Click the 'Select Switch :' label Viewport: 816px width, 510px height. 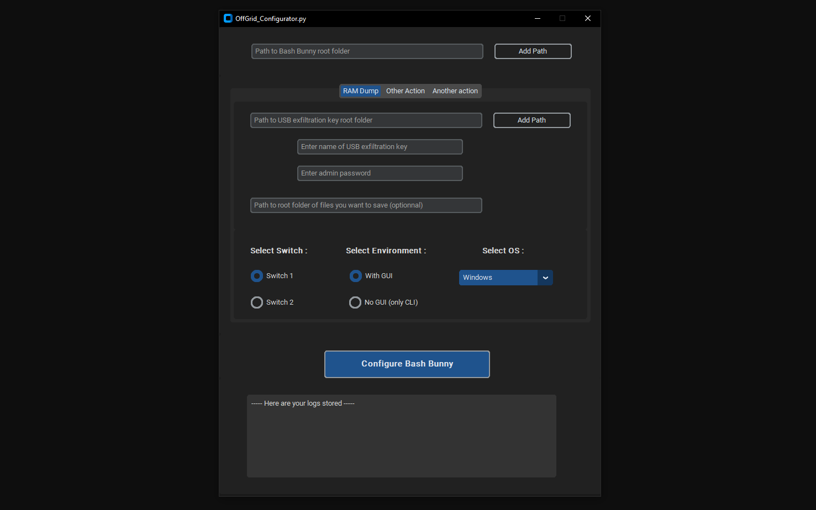pos(279,251)
